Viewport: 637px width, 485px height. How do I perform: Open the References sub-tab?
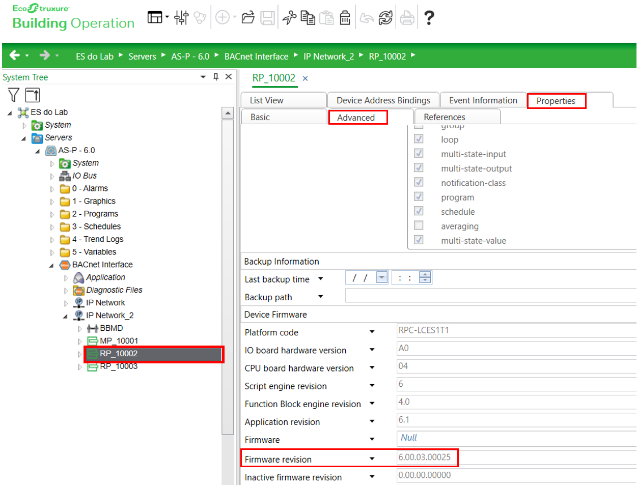458,117
